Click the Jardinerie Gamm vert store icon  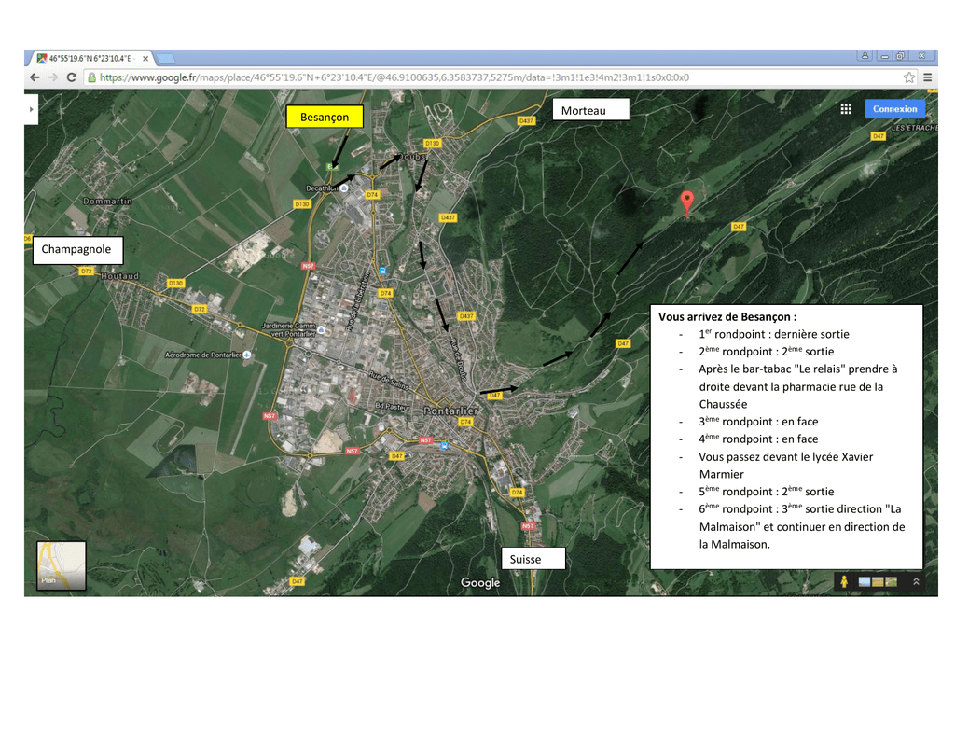pyautogui.click(x=321, y=330)
